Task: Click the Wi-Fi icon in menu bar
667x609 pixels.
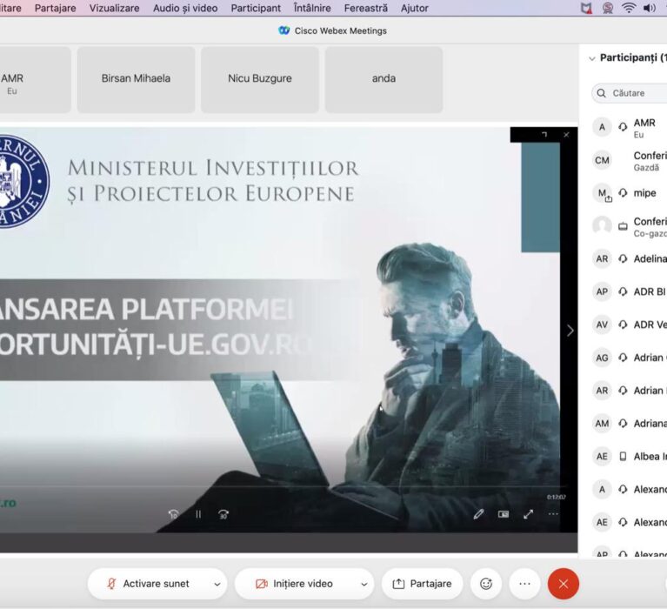Action: (629, 8)
